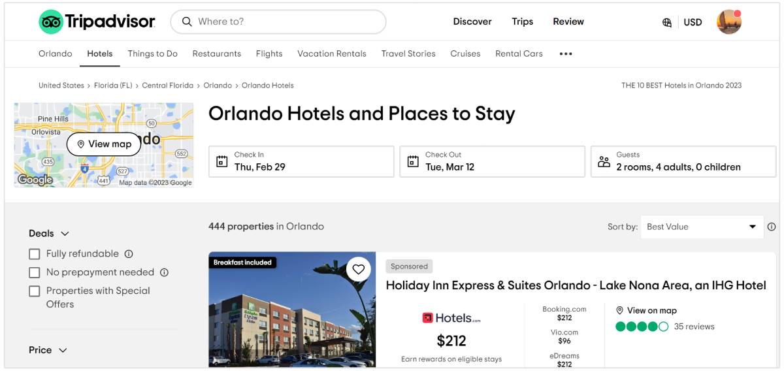
Task: Open the Check In date picker
Action: click(301, 161)
